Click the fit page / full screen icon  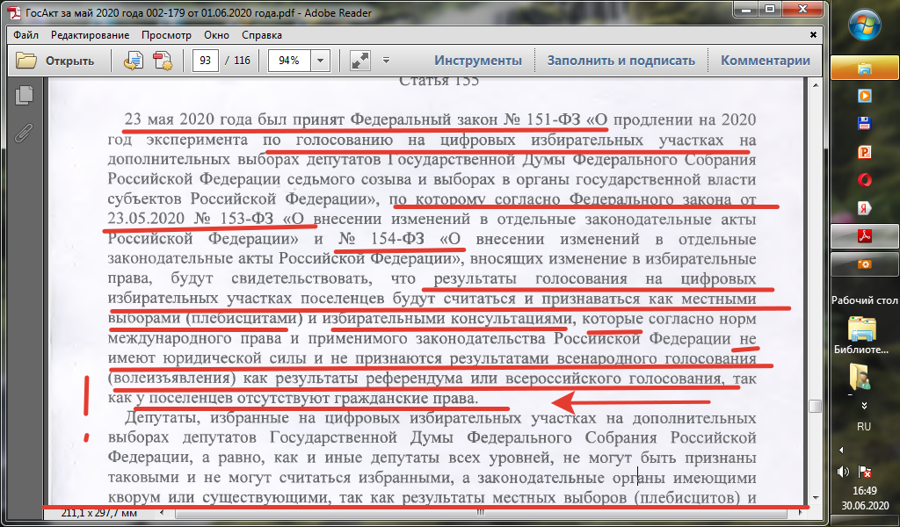point(360,61)
